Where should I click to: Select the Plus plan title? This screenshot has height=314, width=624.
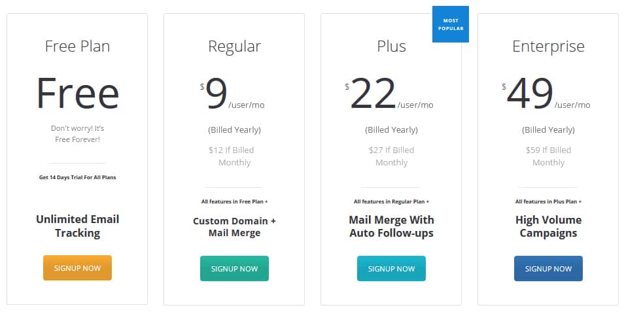(391, 46)
